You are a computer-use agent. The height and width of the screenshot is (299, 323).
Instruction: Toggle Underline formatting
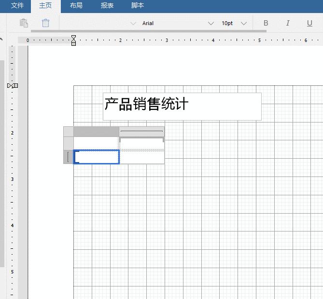click(309, 23)
